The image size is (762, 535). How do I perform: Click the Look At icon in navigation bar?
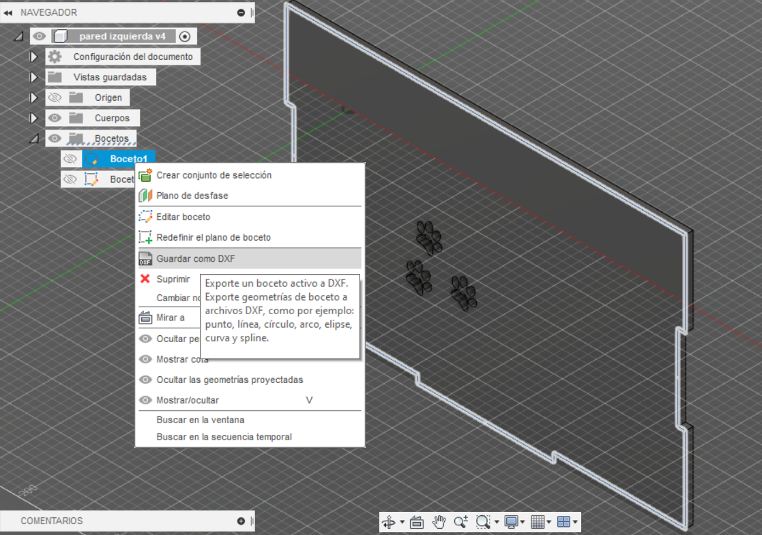click(x=417, y=522)
